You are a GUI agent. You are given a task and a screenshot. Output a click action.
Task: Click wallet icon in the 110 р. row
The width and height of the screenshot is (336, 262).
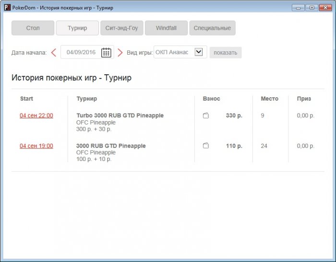(x=206, y=146)
